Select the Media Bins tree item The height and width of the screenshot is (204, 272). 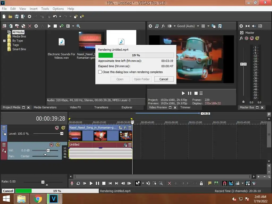(x=19, y=36)
